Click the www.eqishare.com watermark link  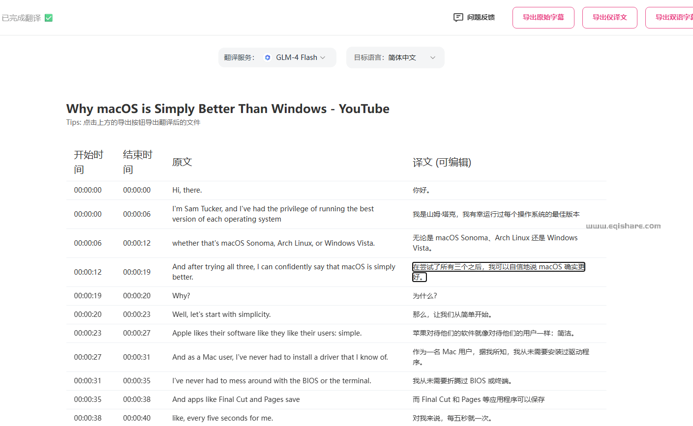point(623,226)
